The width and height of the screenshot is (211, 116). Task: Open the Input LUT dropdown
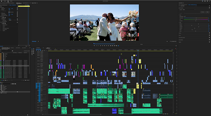click(189, 10)
